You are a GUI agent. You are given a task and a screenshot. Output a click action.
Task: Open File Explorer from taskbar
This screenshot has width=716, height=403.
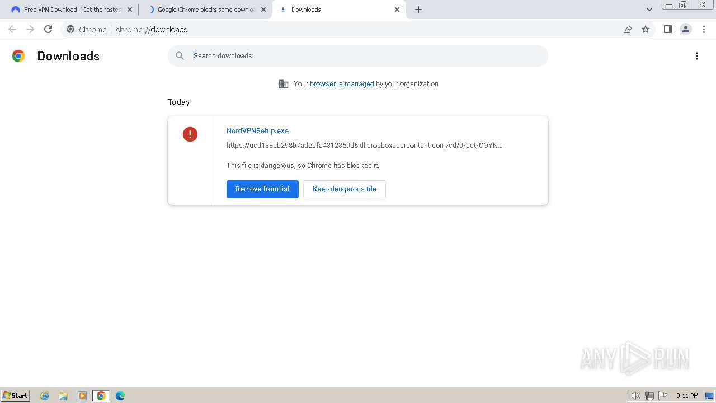coord(63,396)
